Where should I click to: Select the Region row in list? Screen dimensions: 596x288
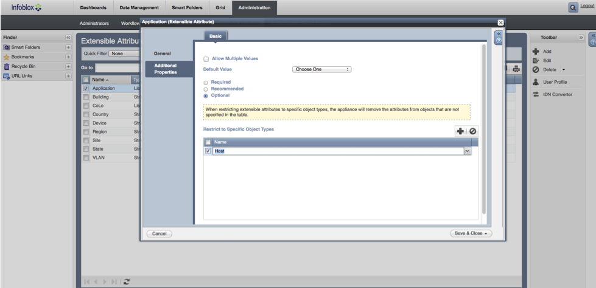[x=110, y=132]
